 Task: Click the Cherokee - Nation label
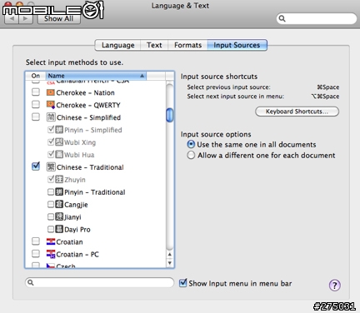(x=85, y=92)
